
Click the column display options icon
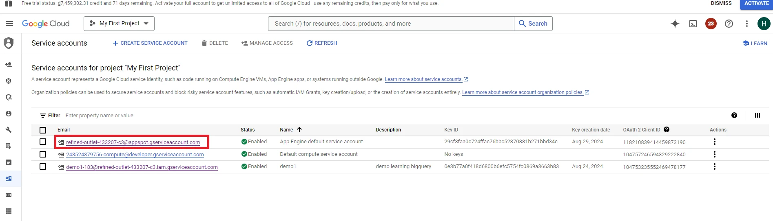click(x=757, y=115)
